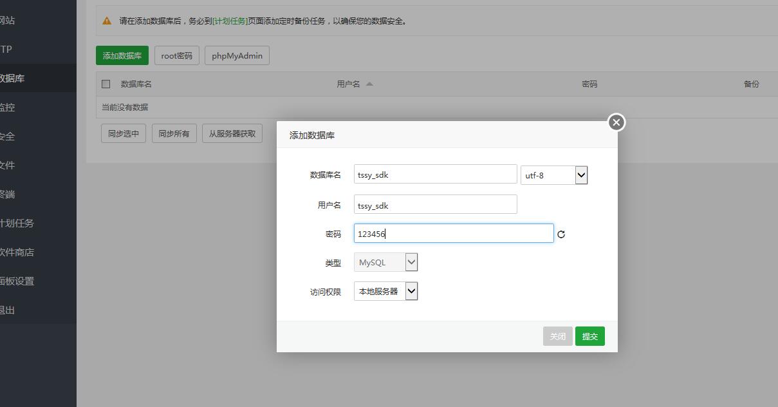The image size is (778, 407).
Task: Click the green 提交 button
Action: (589, 336)
